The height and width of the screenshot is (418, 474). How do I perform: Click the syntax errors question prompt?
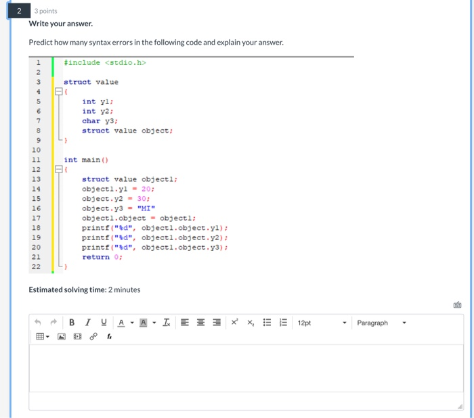click(x=156, y=43)
